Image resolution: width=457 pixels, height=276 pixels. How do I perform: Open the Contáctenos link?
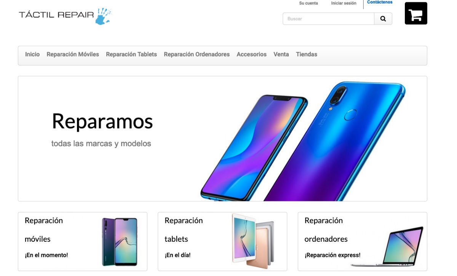coord(380,2)
